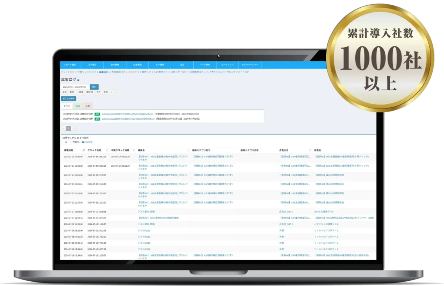Click the CSV生成 cloud download icon
This screenshot has width=444, height=286.
(x=83, y=142)
